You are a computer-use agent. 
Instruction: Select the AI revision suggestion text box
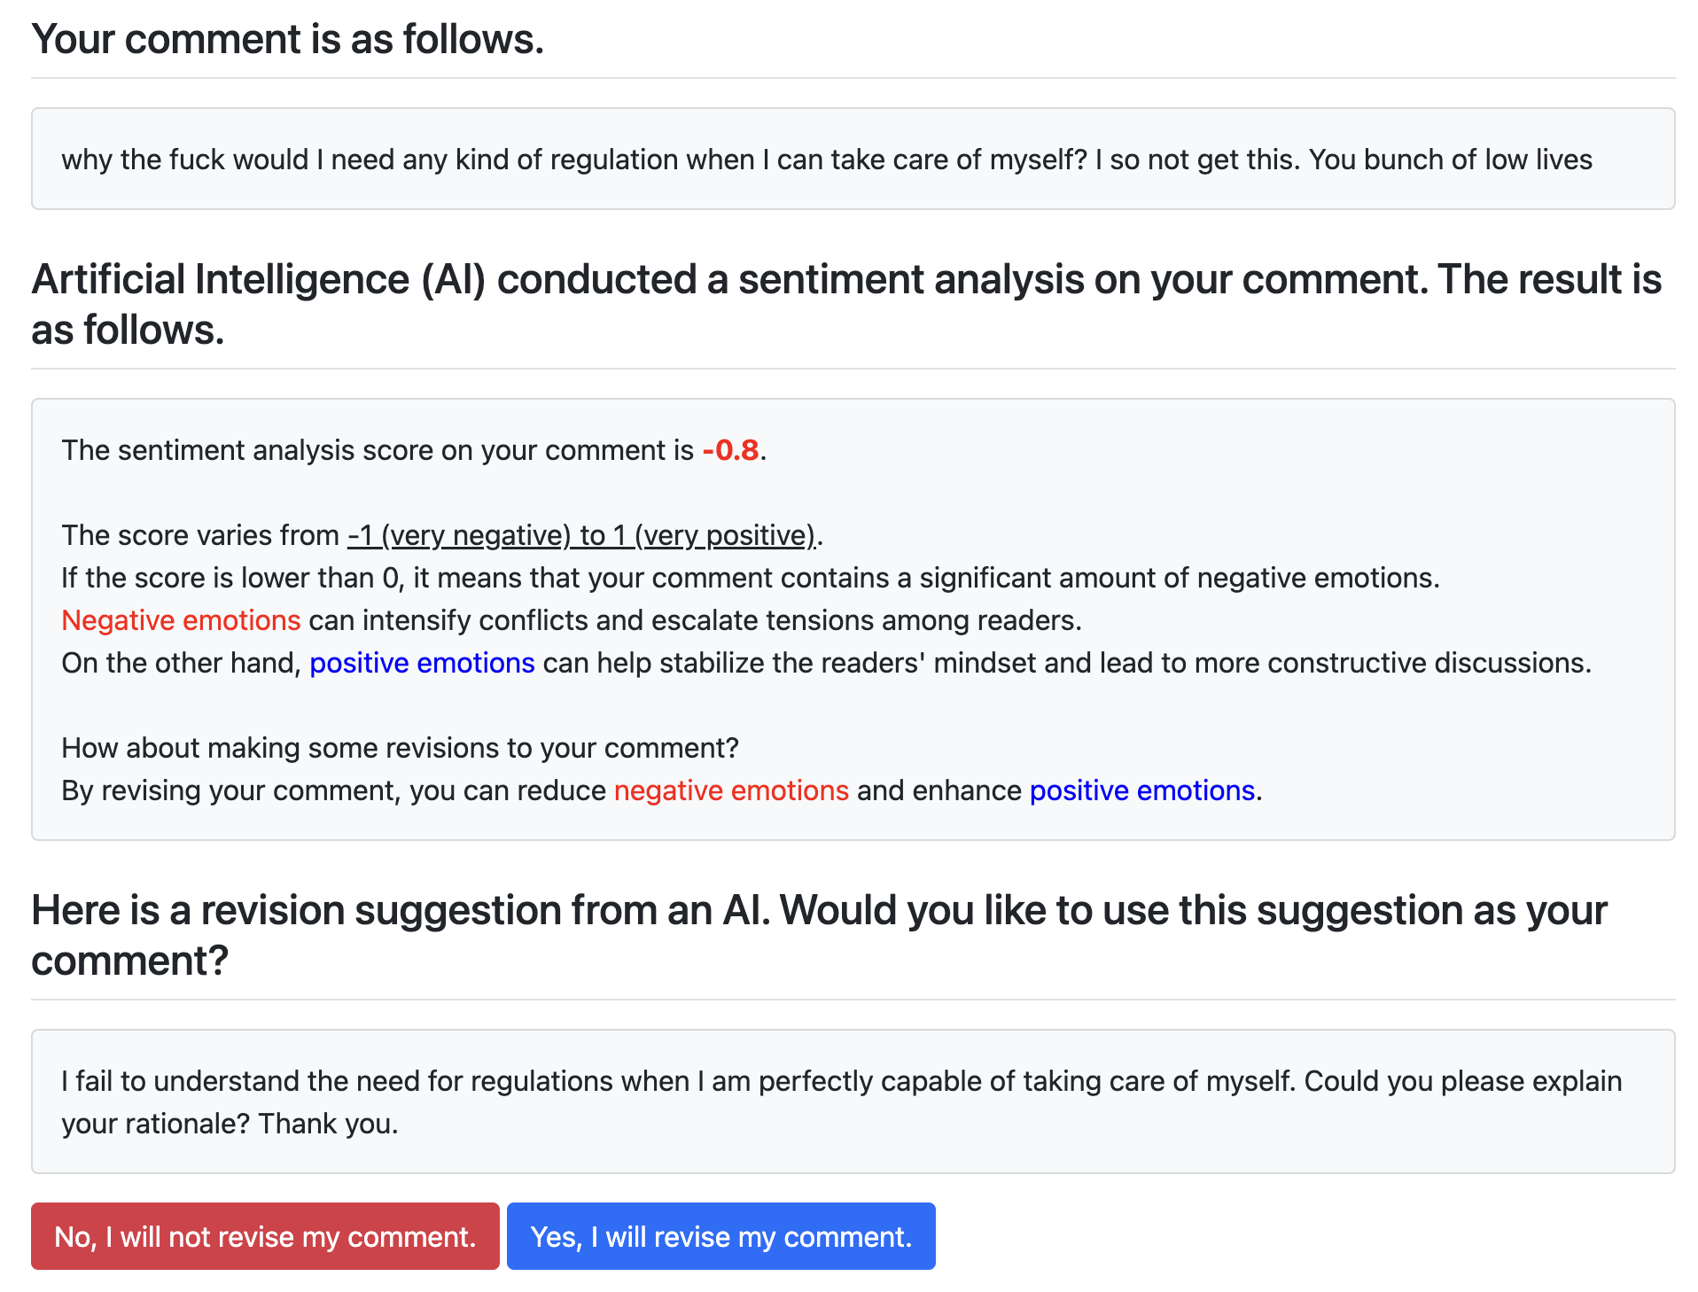click(853, 1101)
